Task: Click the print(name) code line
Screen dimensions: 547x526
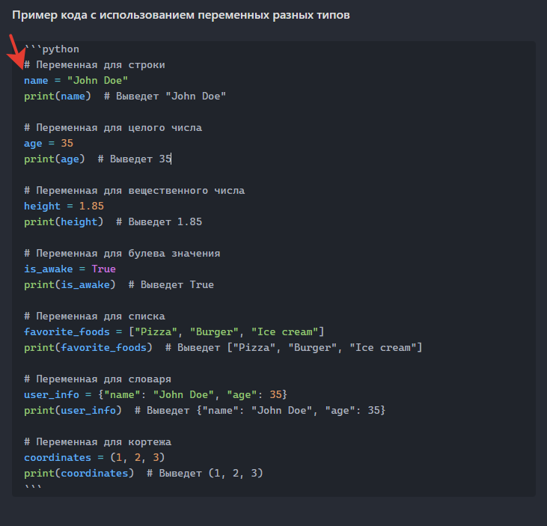Action: pos(125,97)
